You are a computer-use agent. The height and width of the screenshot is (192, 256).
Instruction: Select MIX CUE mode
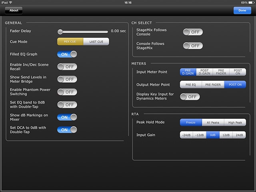pyautogui.click(x=70, y=42)
